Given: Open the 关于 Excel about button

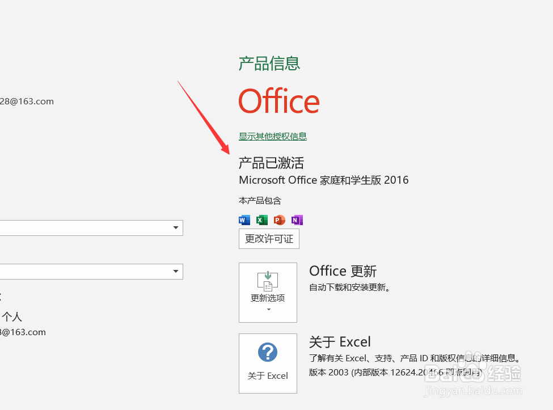Looking at the screenshot, I should pos(268,363).
